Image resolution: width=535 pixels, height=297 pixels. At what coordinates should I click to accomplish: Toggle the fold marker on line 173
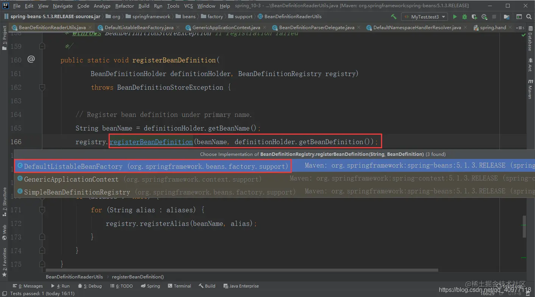pos(42,237)
